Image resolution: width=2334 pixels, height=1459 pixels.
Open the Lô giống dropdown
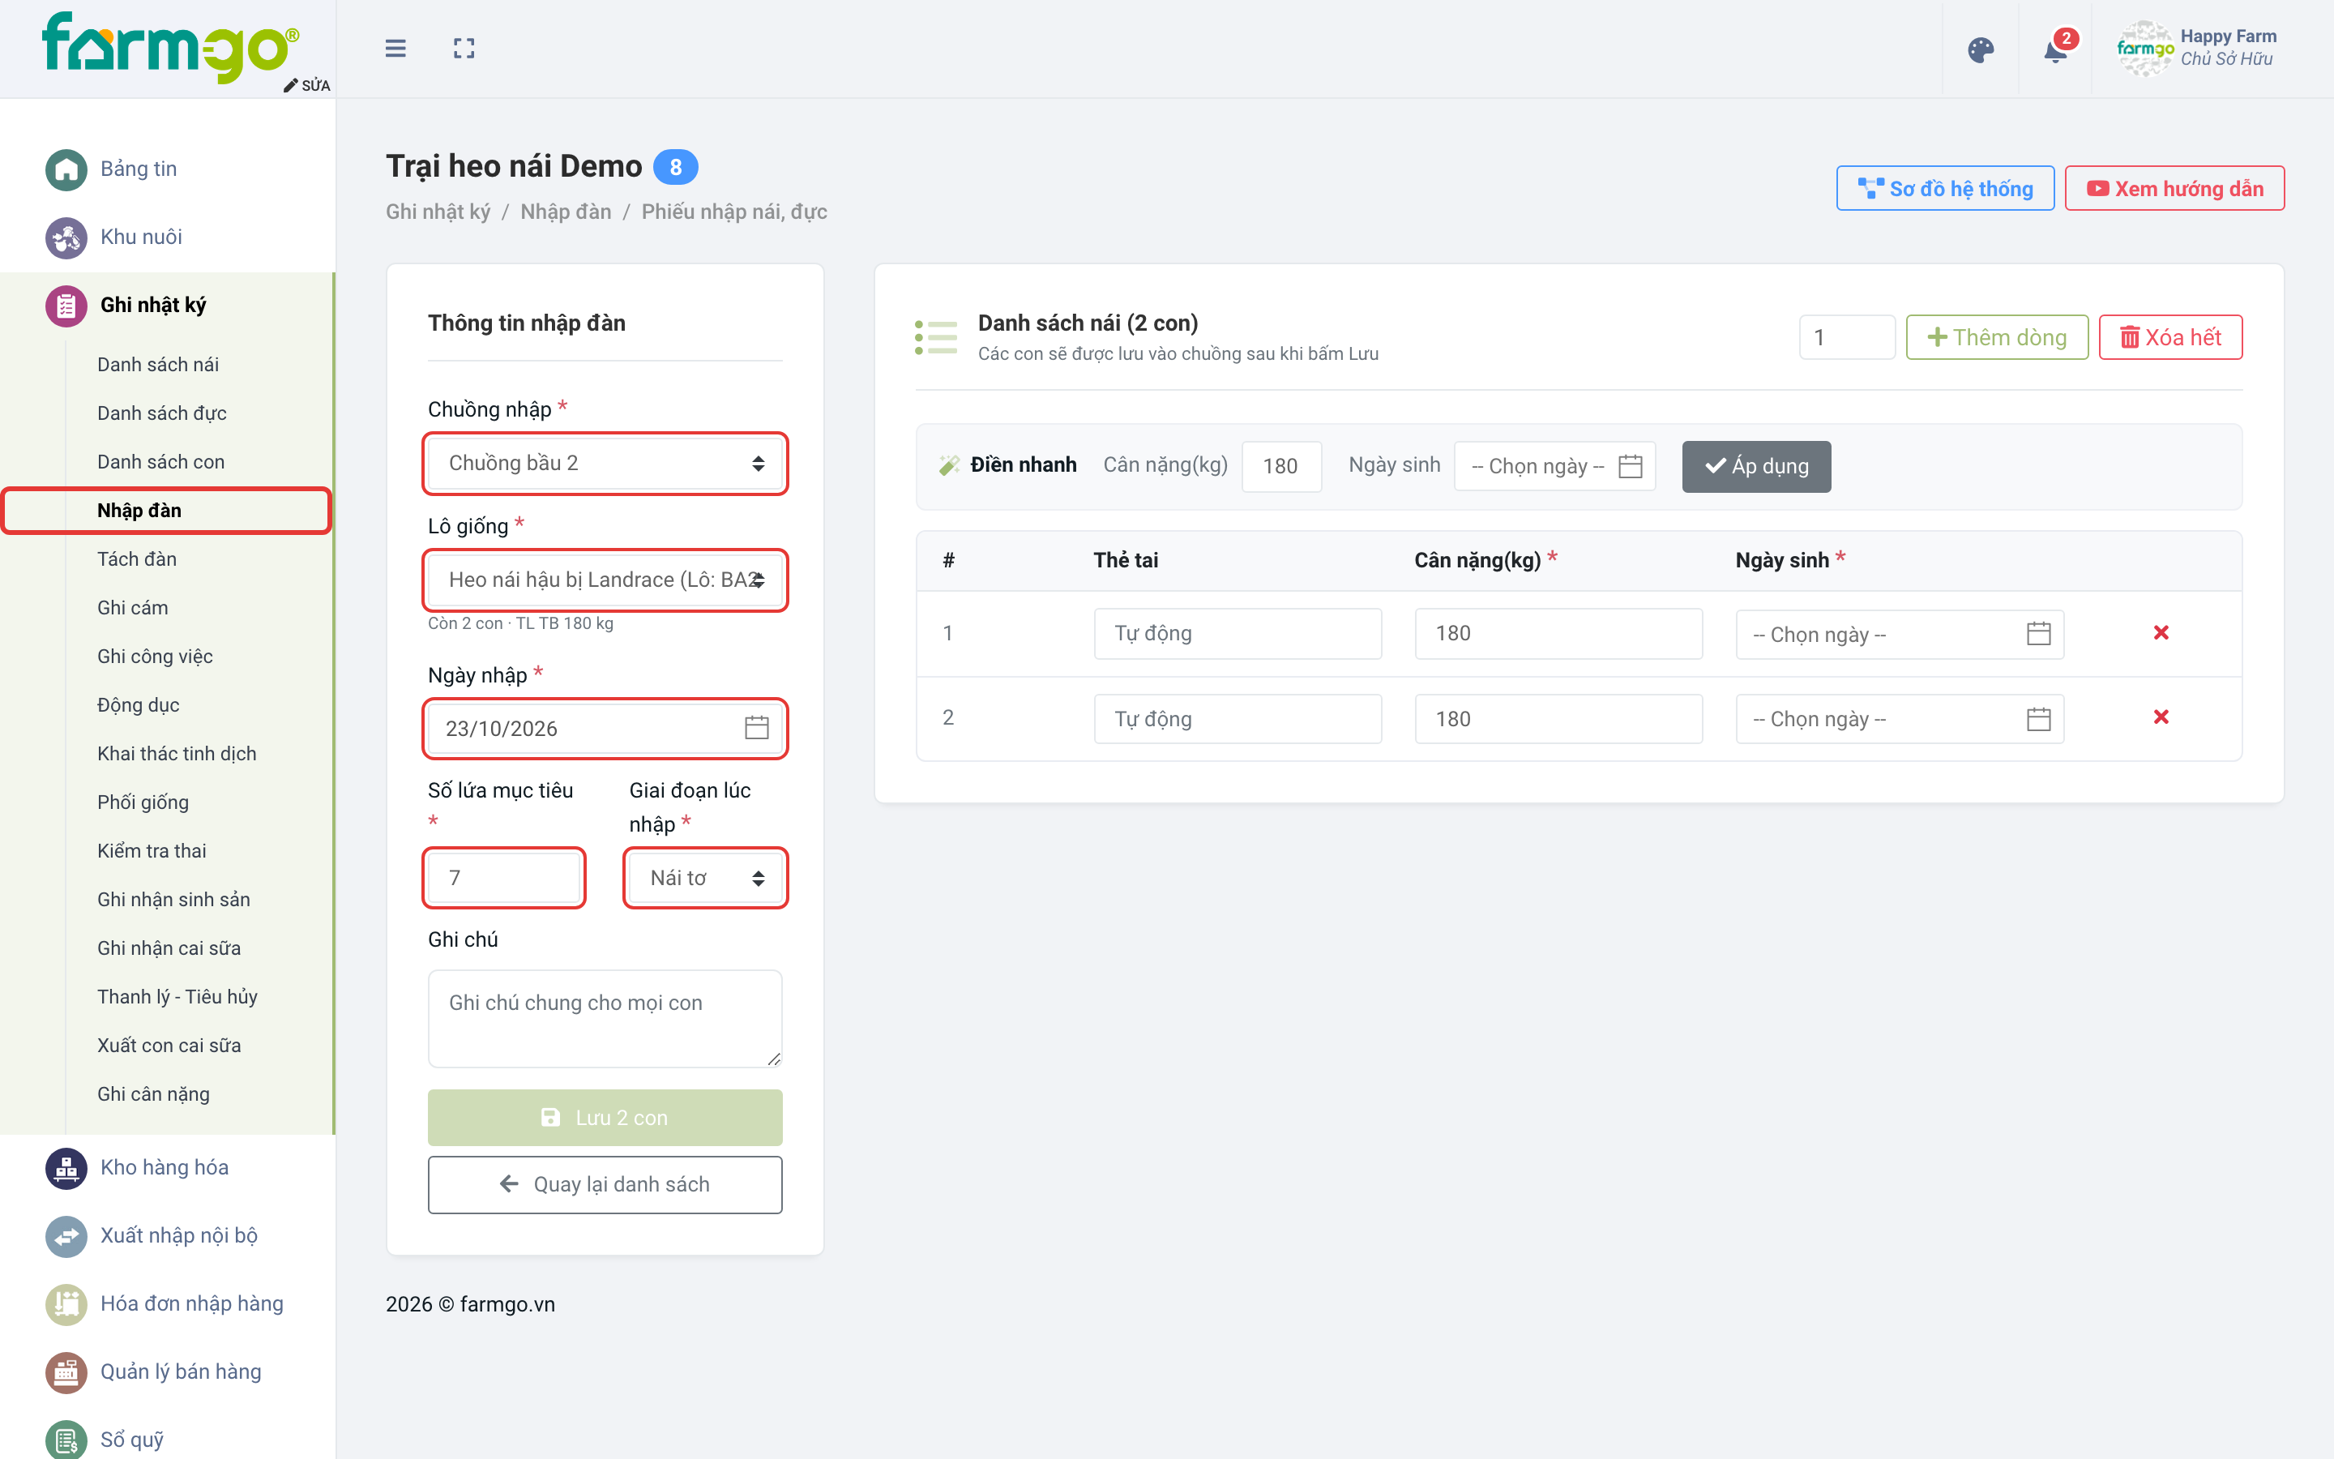[x=605, y=580]
